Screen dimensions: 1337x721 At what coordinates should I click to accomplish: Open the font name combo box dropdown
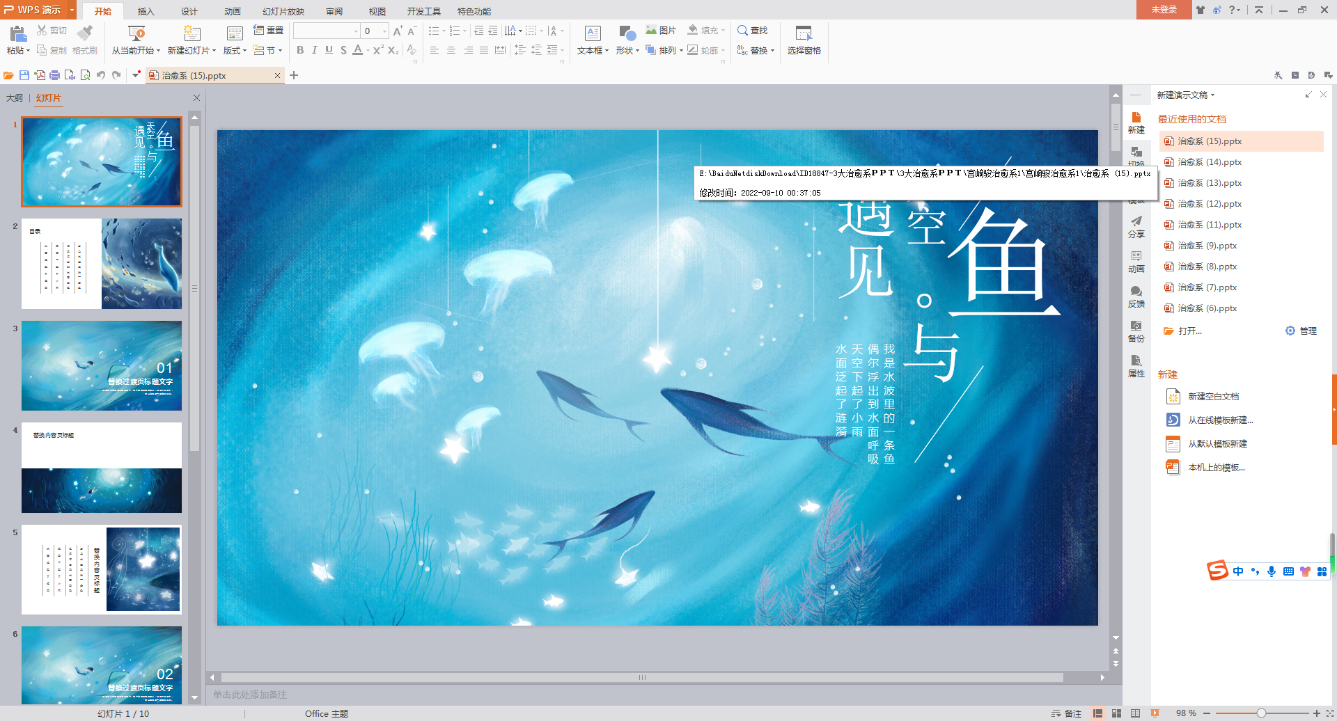[356, 31]
